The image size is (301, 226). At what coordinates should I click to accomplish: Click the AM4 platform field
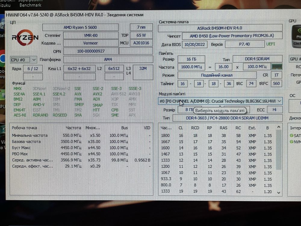pos(108,60)
